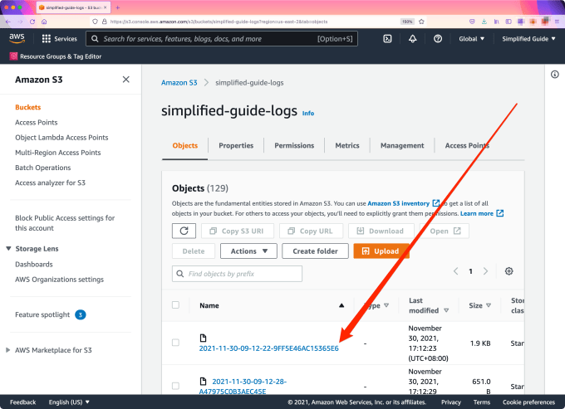Viewport: 565px width, 409px height.
Task: Click file icon of 2021-11-30-09-12-28 object
Action: (x=203, y=382)
